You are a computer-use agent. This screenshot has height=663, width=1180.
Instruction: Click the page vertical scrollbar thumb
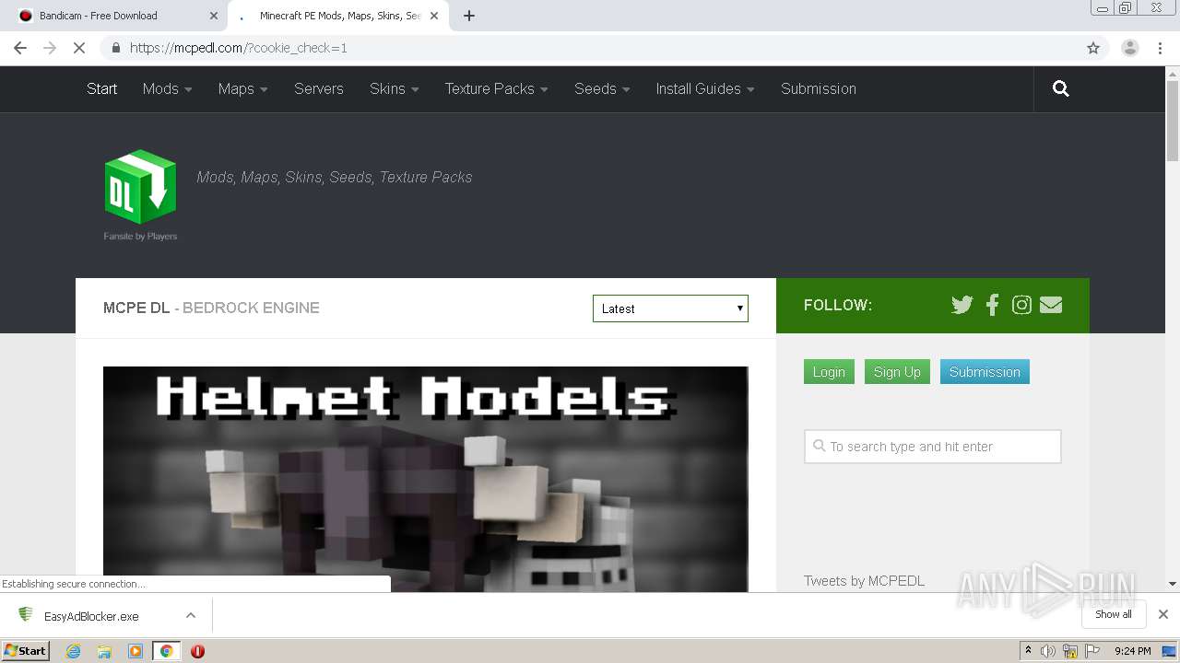(x=1173, y=120)
